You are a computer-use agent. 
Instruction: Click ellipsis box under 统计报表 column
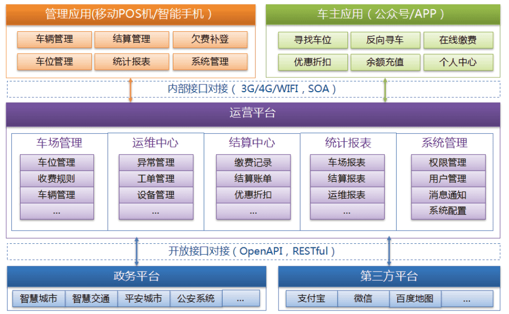pos(347,212)
